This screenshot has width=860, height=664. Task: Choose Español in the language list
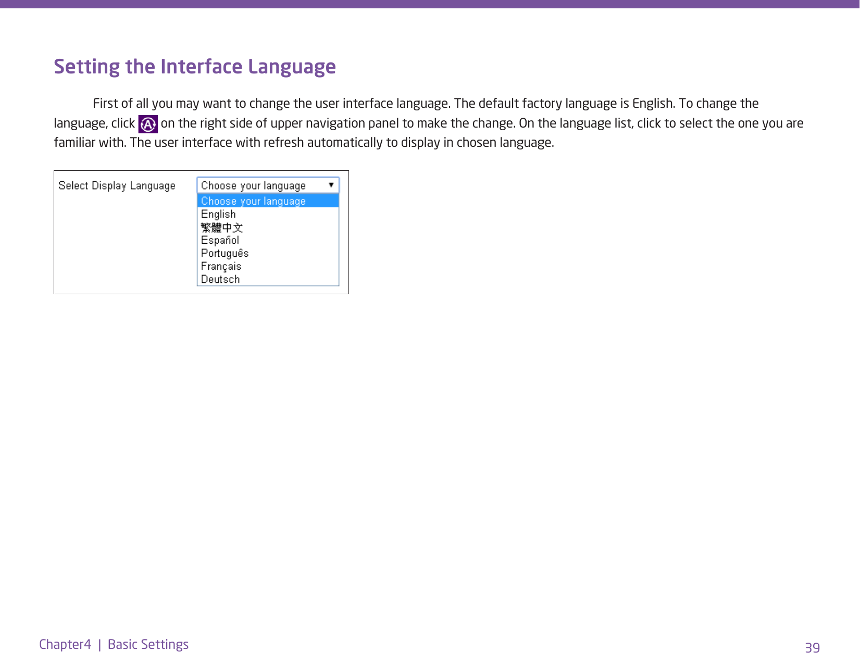268,240
